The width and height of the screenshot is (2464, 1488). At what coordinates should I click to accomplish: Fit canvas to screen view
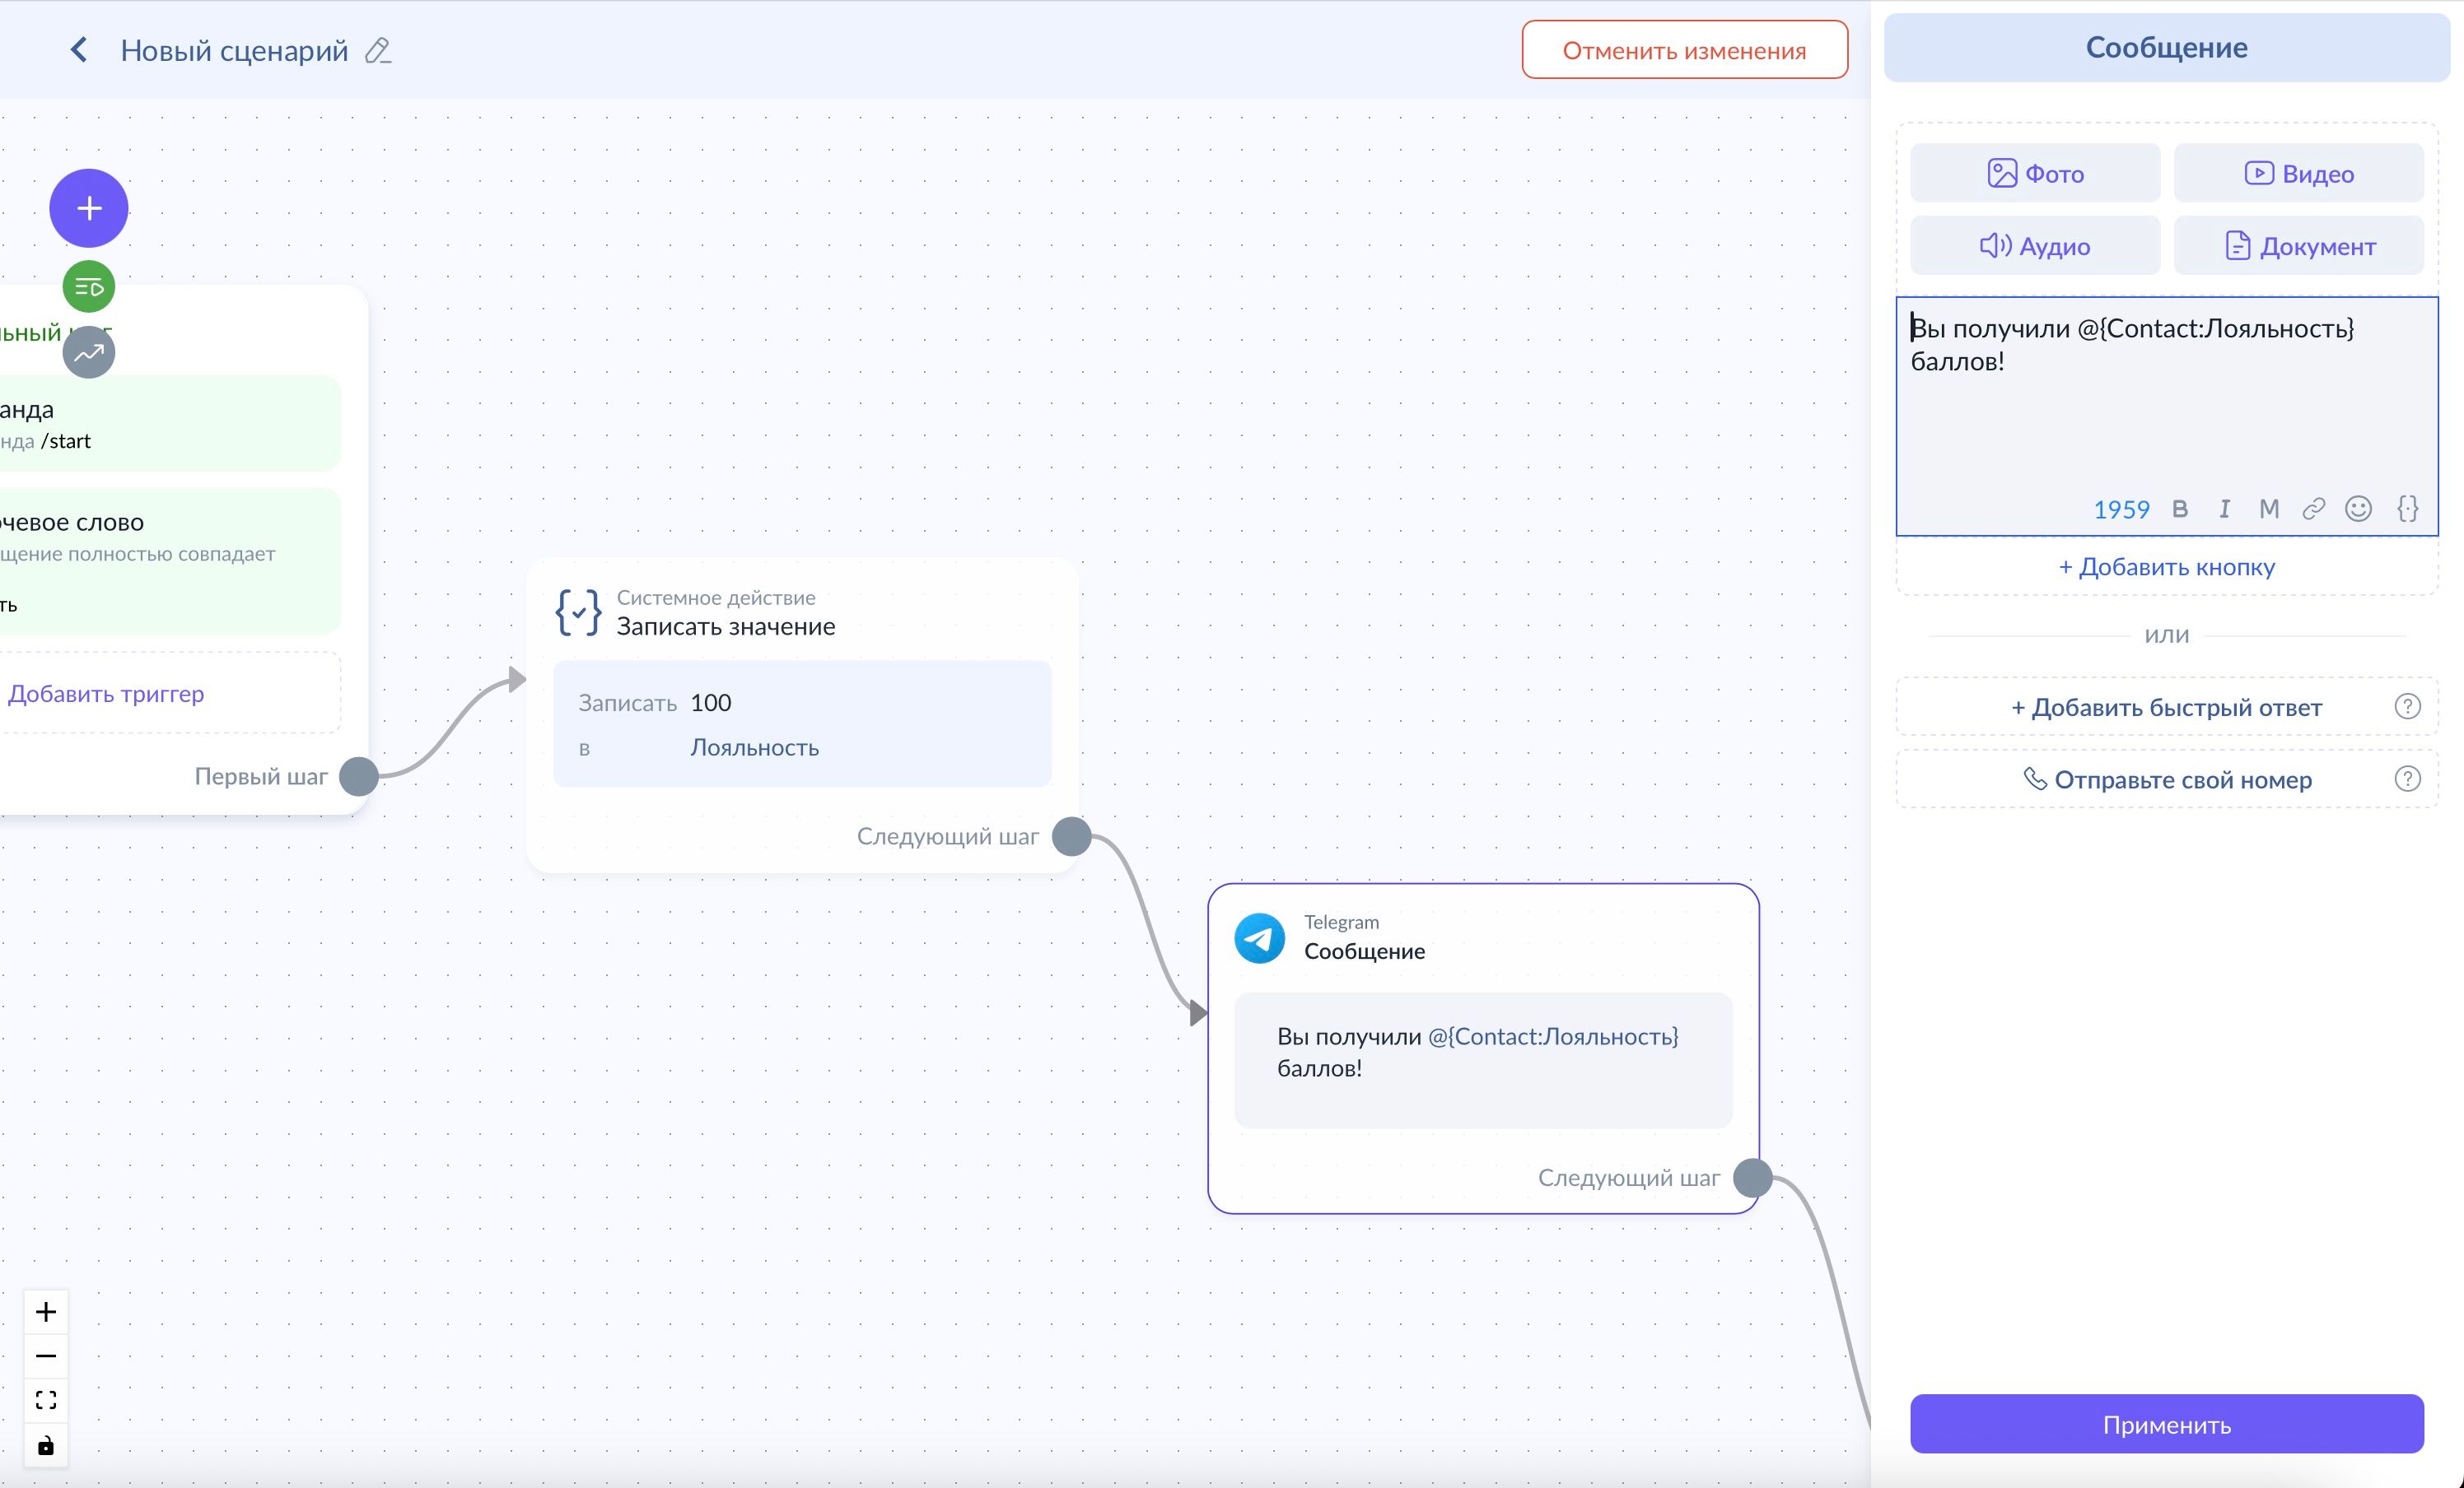coord(46,1400)
